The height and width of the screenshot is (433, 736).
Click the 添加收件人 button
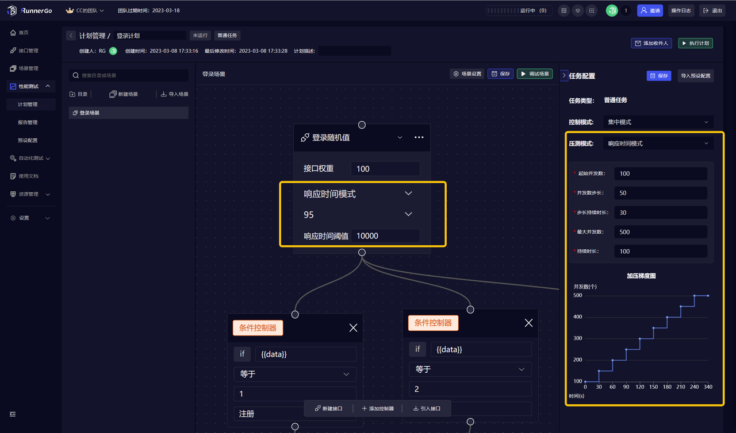coord(651,43)
